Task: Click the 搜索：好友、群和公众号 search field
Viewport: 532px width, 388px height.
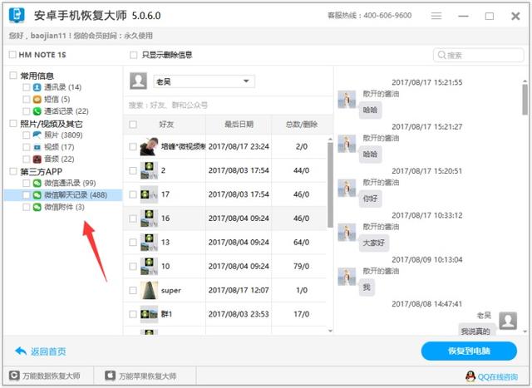Action: tap(227, 106)
